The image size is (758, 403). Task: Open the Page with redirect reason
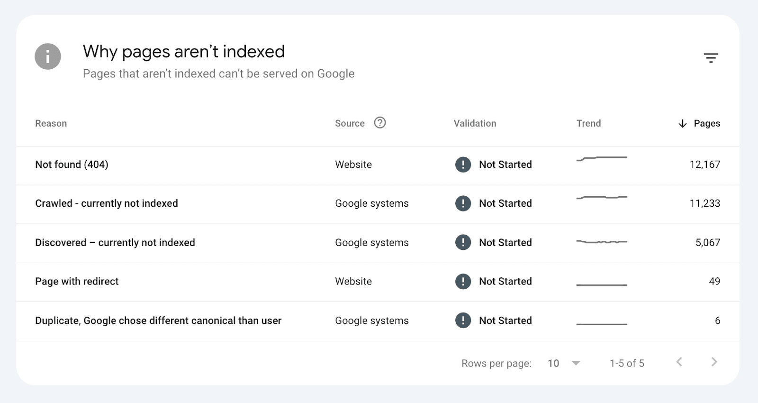[77, 282]
